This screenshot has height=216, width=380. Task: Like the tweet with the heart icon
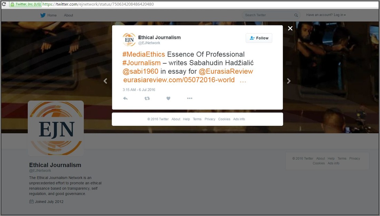(x=169, y=98)
